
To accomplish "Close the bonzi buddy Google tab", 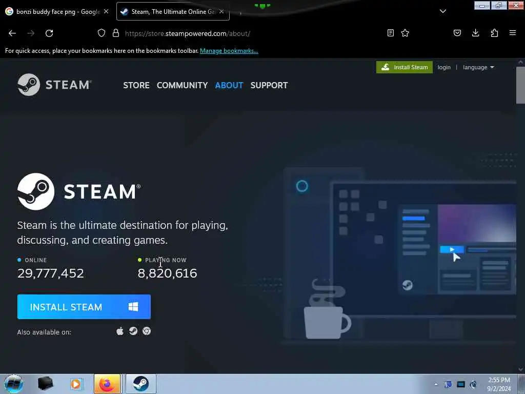I will coord(106,11).
